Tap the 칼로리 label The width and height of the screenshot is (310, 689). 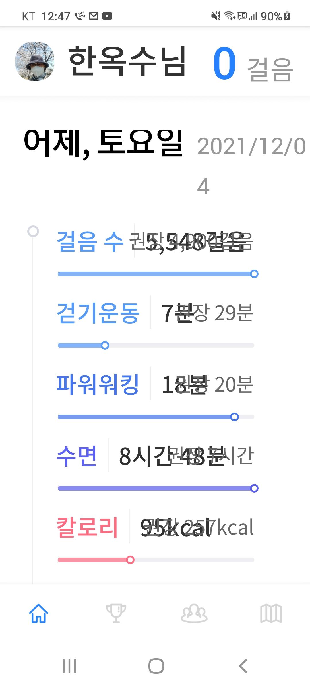click(87, 527)
